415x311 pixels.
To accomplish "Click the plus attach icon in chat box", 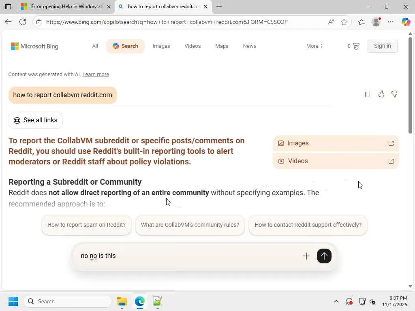I will coord(306,256).
